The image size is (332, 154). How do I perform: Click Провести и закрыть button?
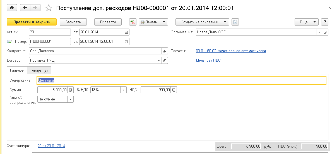point(32,22)
